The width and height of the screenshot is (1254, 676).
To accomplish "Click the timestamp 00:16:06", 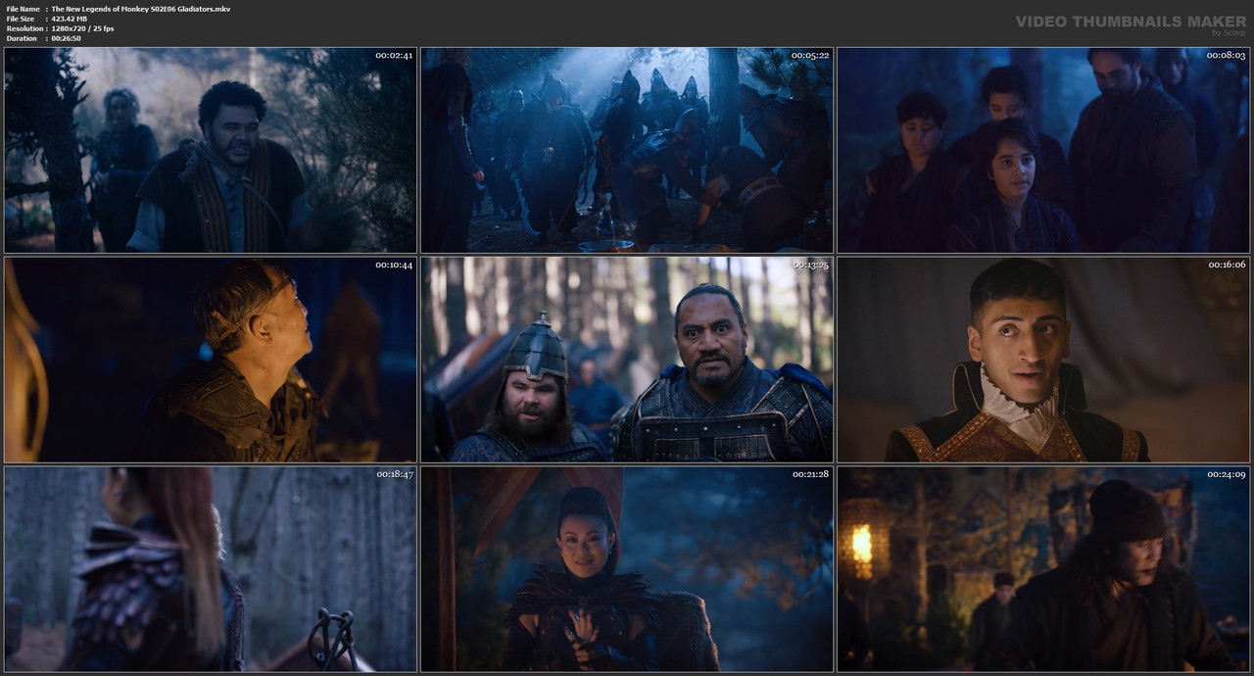I will [1227, 265].
